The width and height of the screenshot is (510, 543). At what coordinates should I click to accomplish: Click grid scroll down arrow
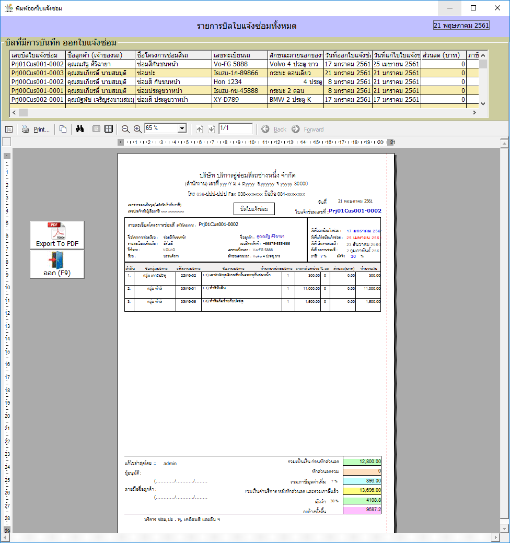tap(483, 103)
